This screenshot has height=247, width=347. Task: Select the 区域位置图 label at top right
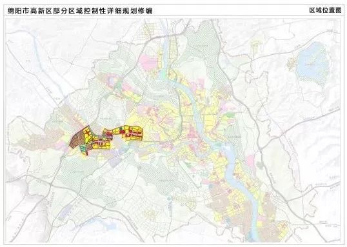(x=325, y=10)
